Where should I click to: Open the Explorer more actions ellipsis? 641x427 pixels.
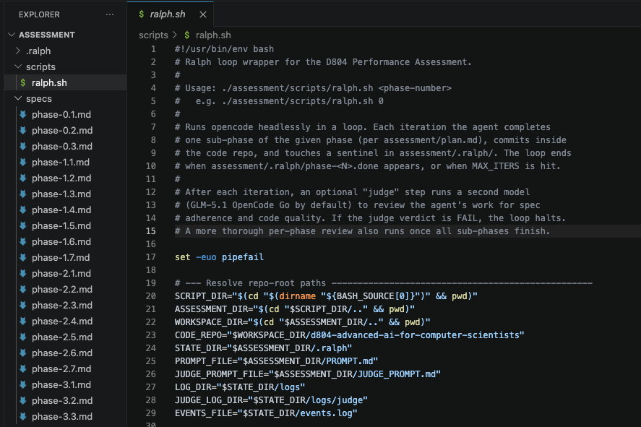110,14
